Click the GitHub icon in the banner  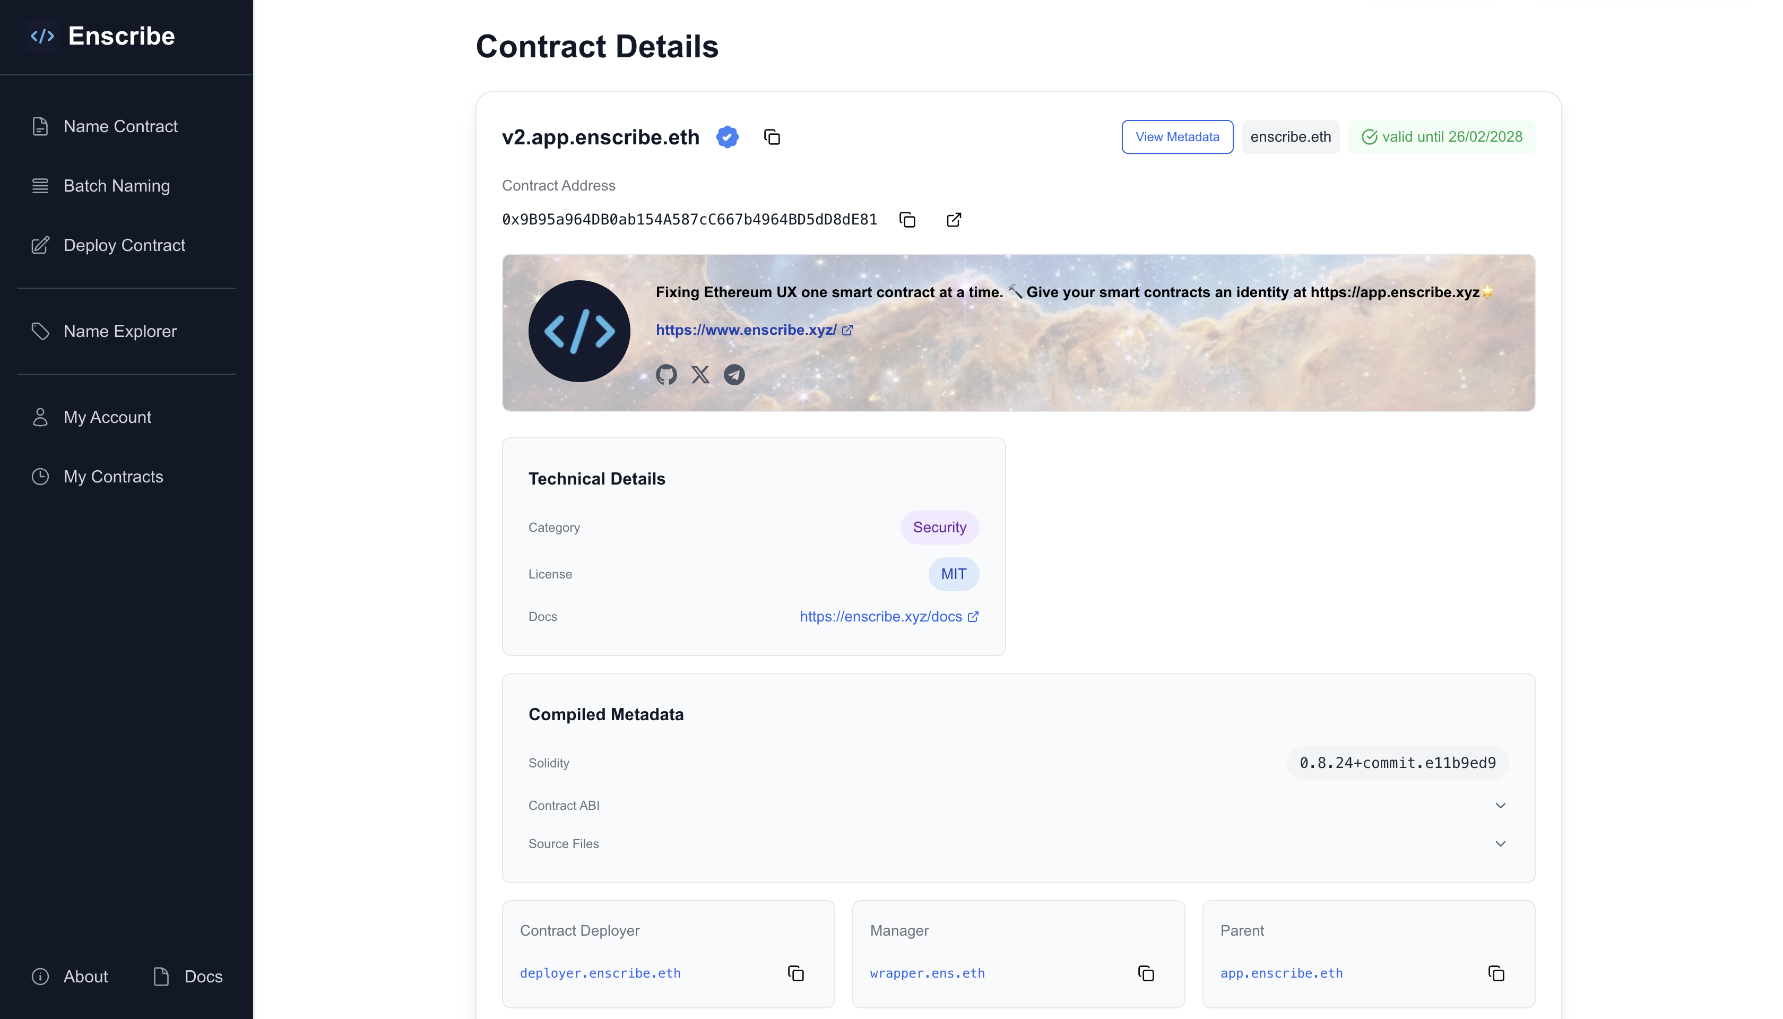[666, 374]
